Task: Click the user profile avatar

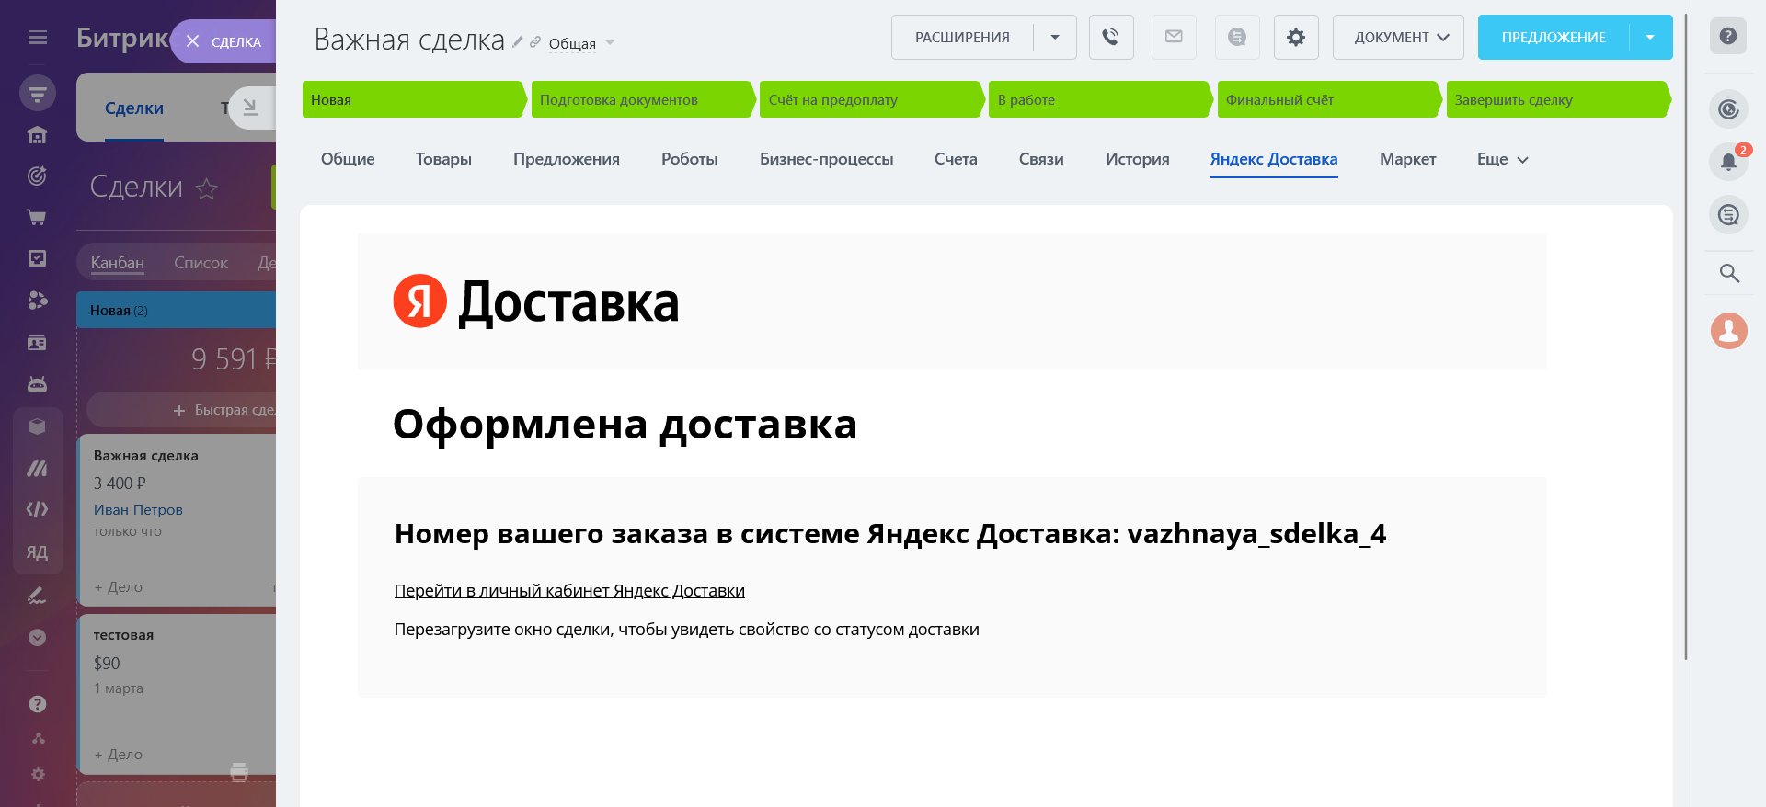Action: pos(1728,331)
